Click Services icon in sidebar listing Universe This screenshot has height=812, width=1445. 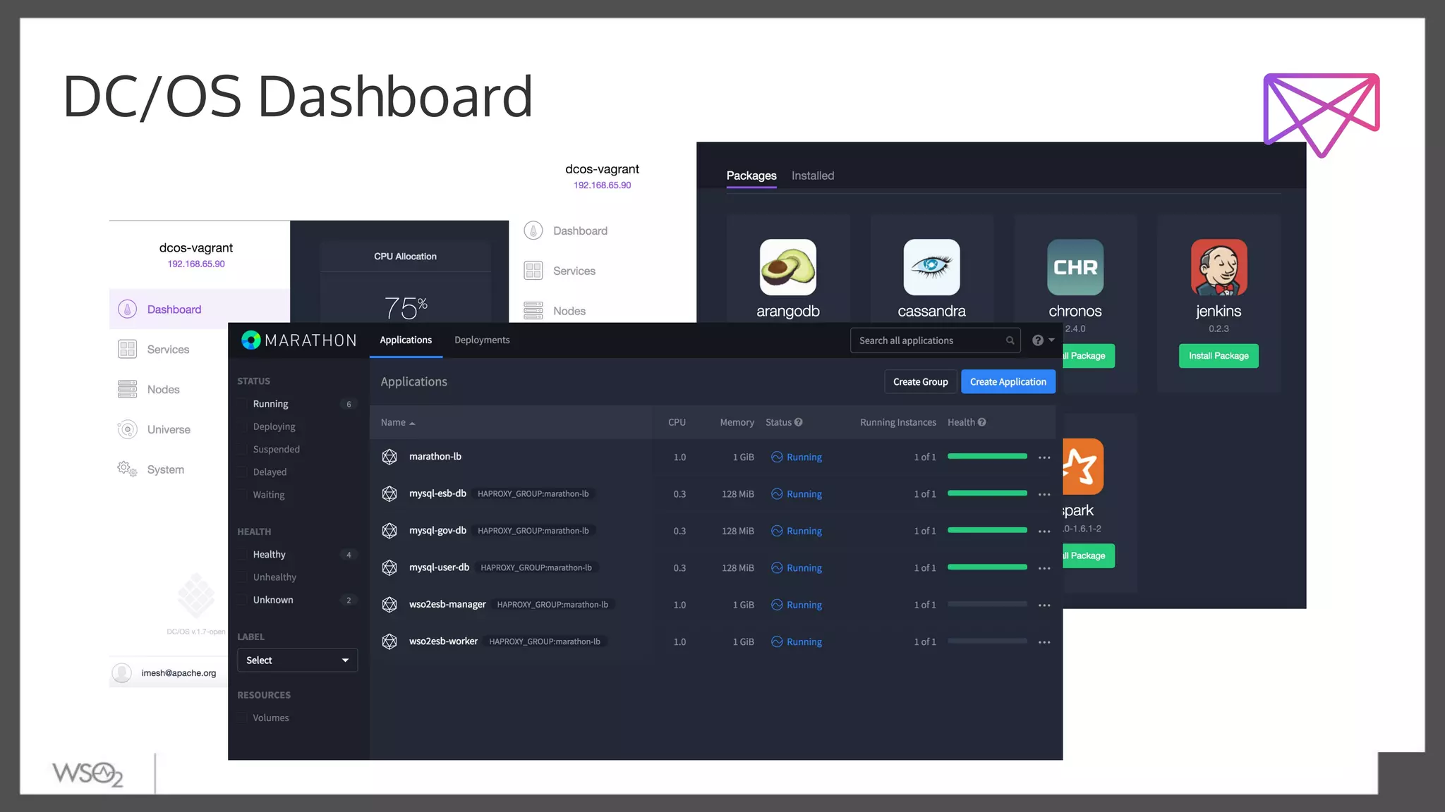127,349
